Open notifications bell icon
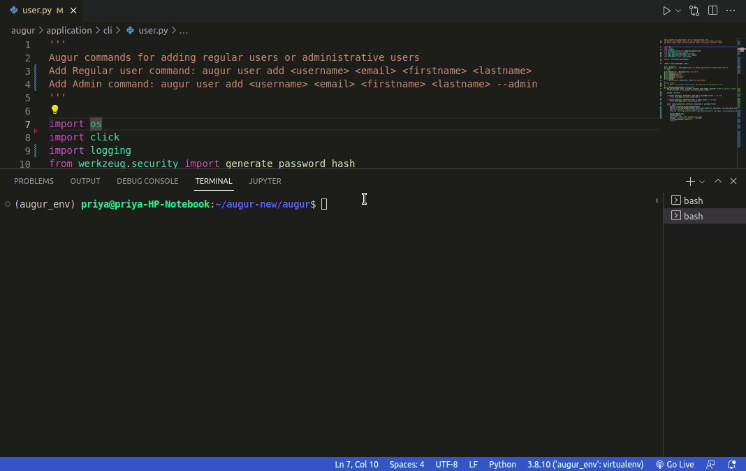This screenshot has width=746, height=471. click(732, 464)
